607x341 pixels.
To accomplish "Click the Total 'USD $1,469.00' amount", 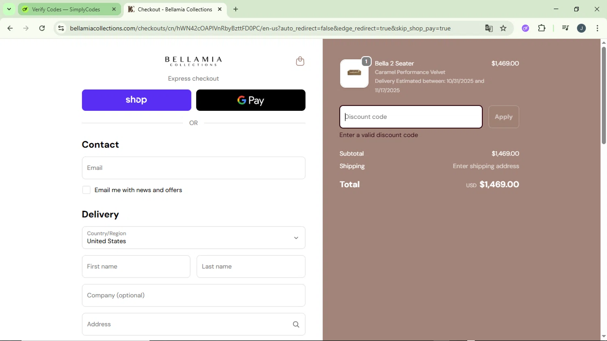I will [492, 184].
